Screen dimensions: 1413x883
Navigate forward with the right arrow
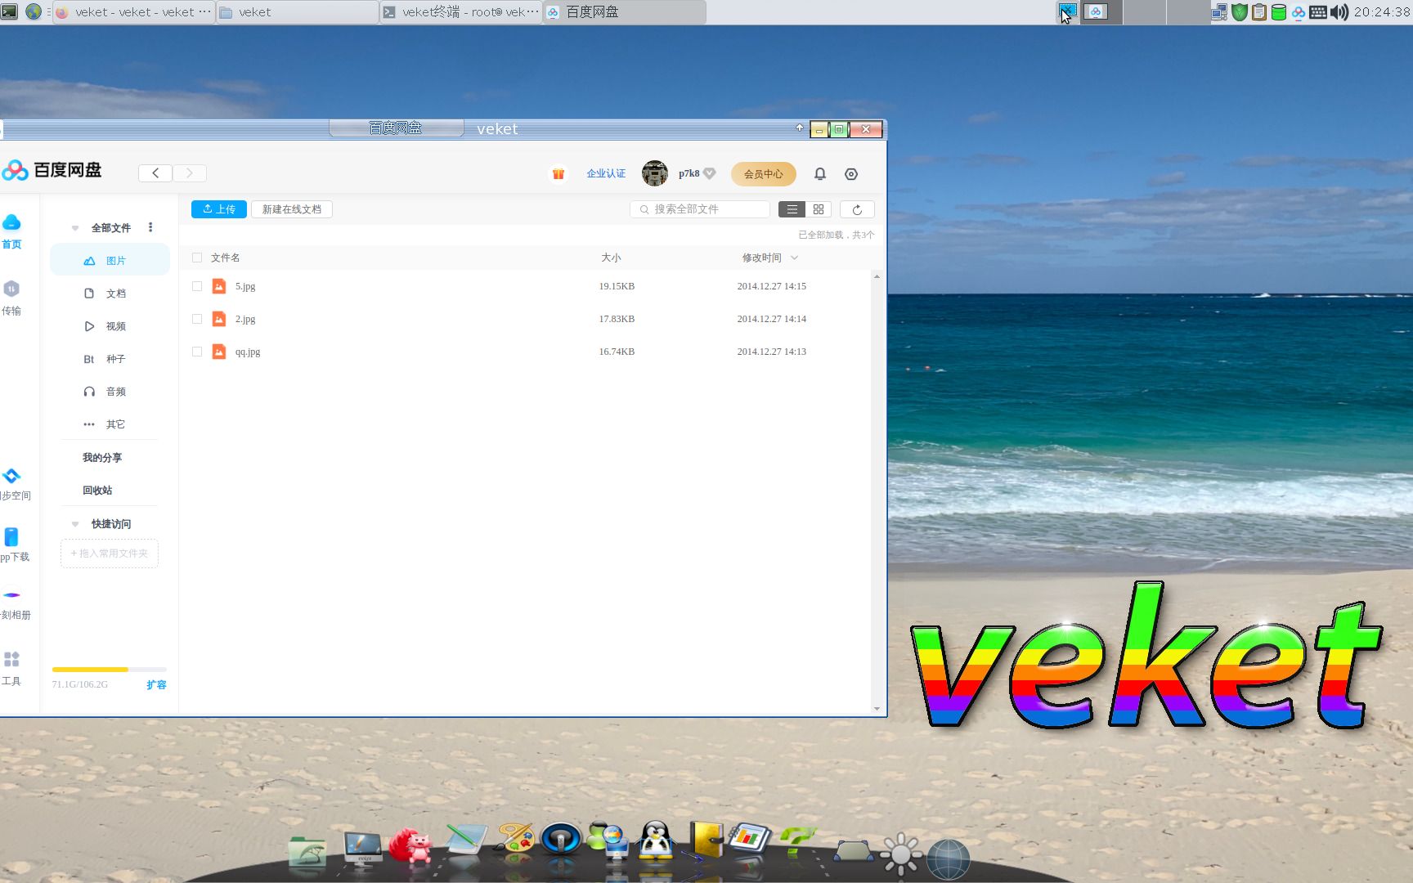(x=190, y=173)
